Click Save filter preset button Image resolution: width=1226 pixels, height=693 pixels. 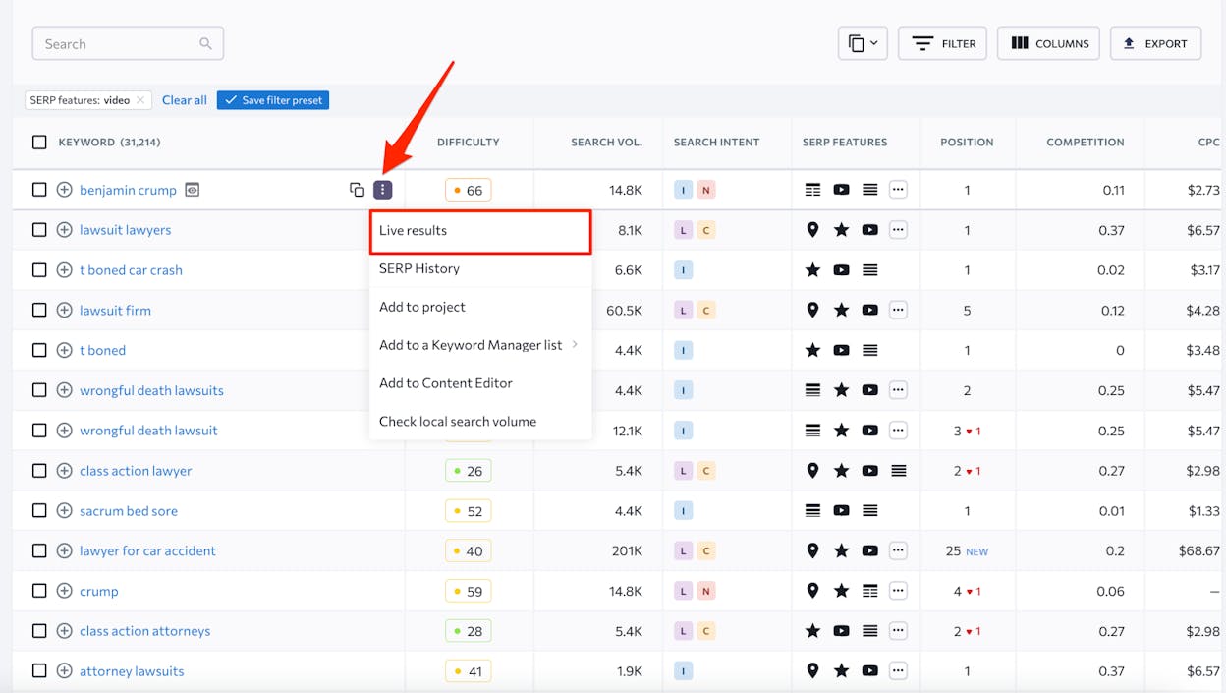pyautogui.click(x=273, y=100)
